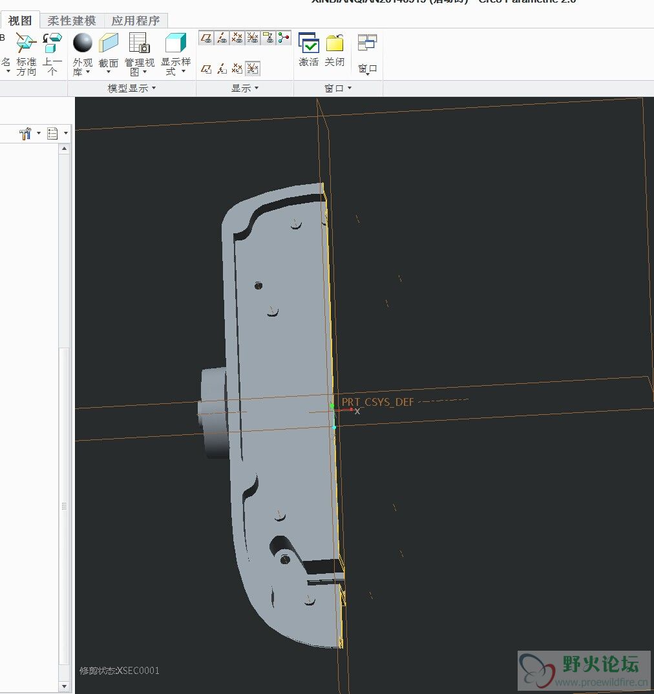Image resolution: width=654 pixels, height=694 pixels.
Task: Reset view with 标准方向 icon
Action: 26,43
